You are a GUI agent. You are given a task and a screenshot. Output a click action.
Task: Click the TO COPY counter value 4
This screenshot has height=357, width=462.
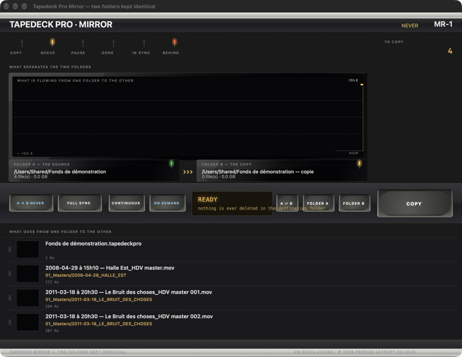(450, 51)
